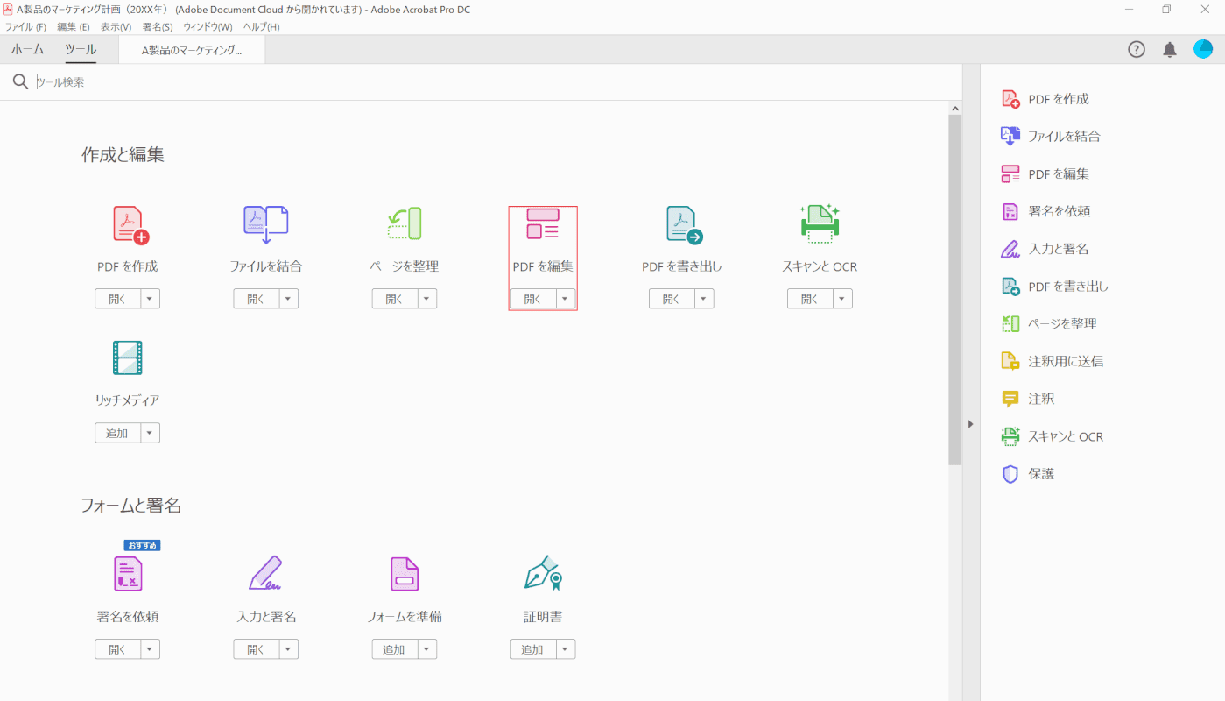
Task: Click the scrollbar up arrow
Action: click(955, 107)
